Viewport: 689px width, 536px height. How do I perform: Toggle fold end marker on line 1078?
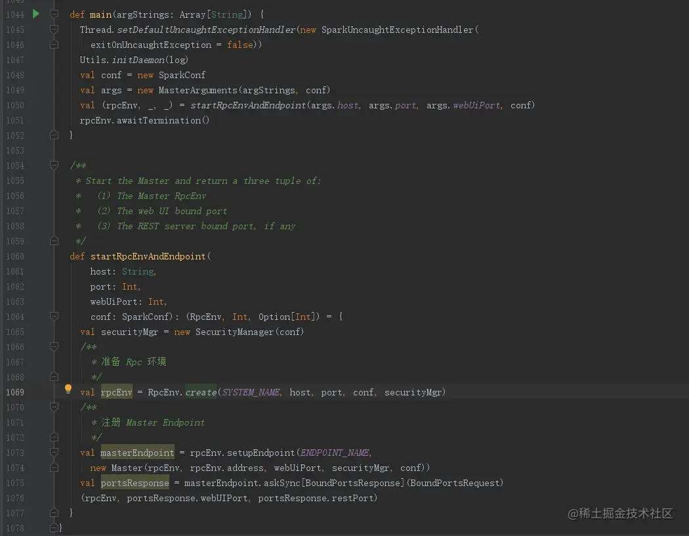pyautogui.click(x=54, y=527)
